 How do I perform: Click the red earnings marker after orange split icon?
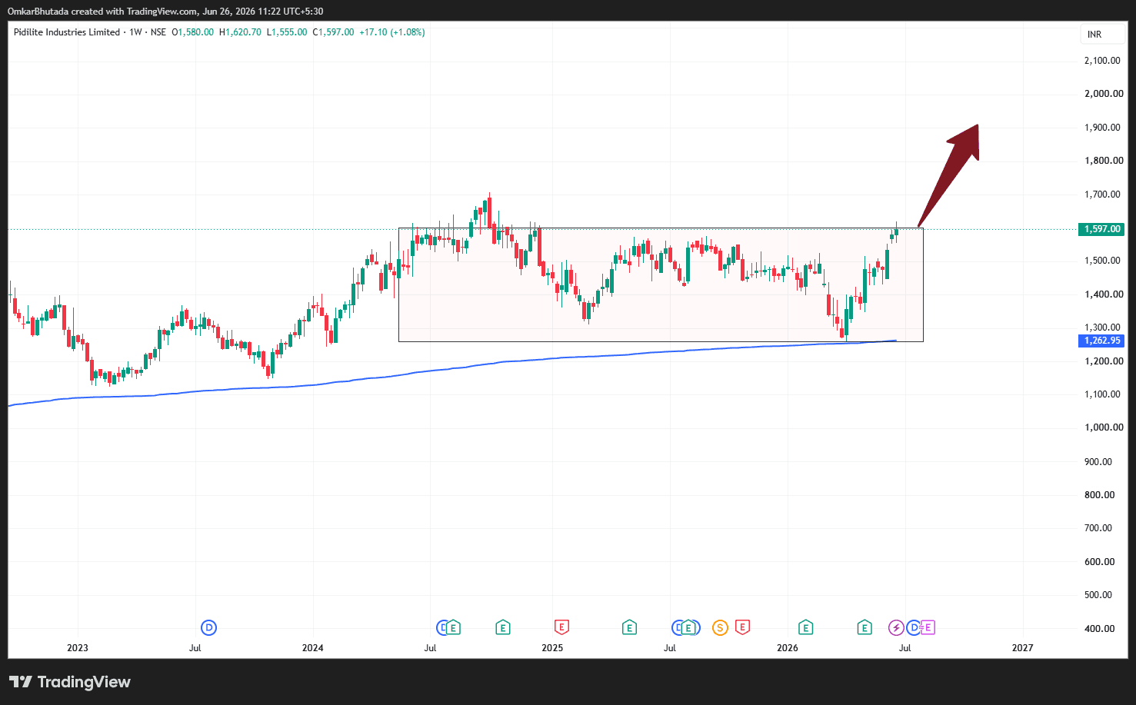click(742, 627)
